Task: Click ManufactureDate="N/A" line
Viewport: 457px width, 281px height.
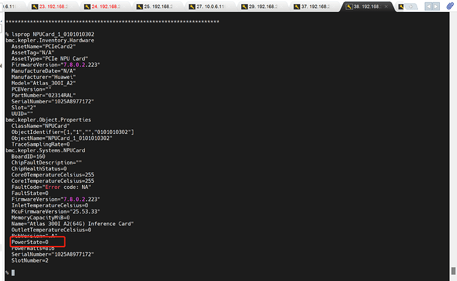Action: coord(44,71)
